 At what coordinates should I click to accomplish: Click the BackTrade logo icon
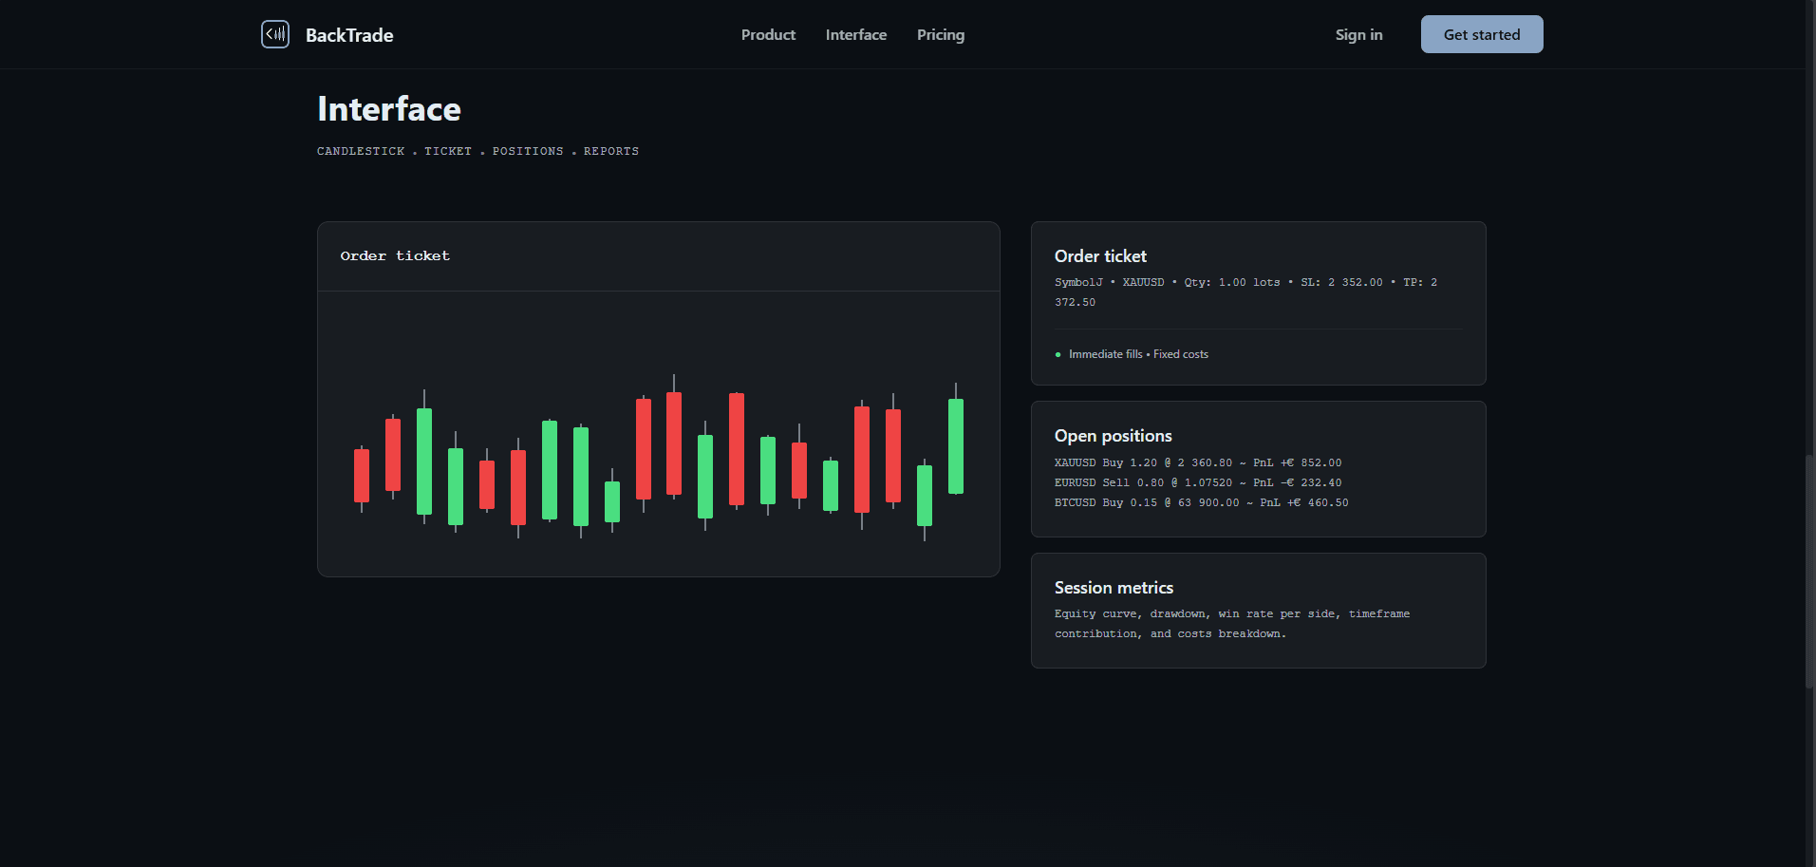pyautogui.click(x=275, y=34)
